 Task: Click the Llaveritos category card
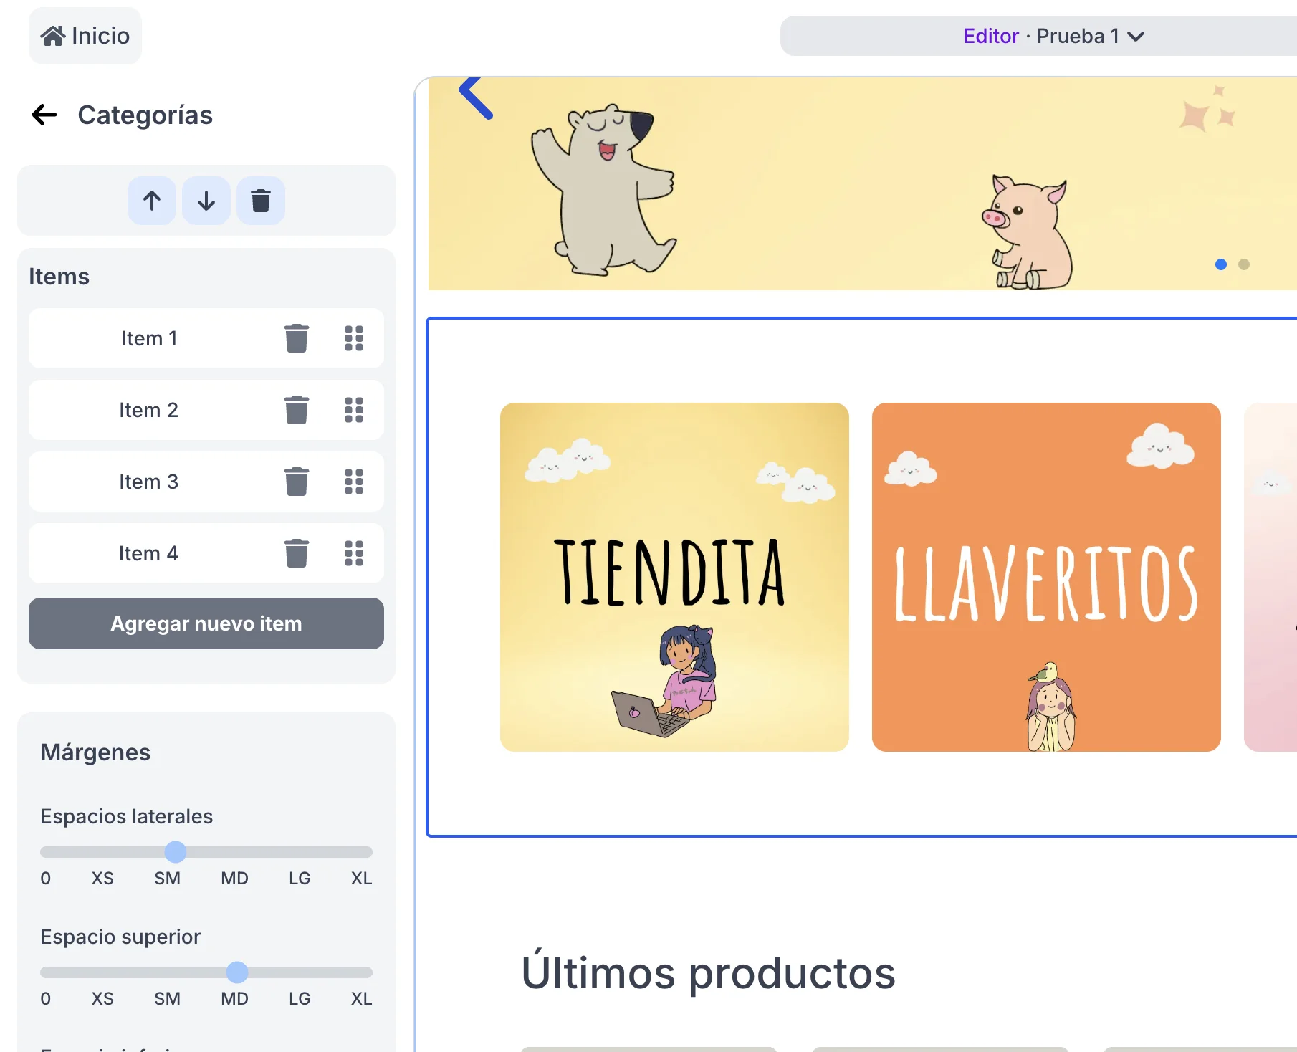pos(1046,577)
